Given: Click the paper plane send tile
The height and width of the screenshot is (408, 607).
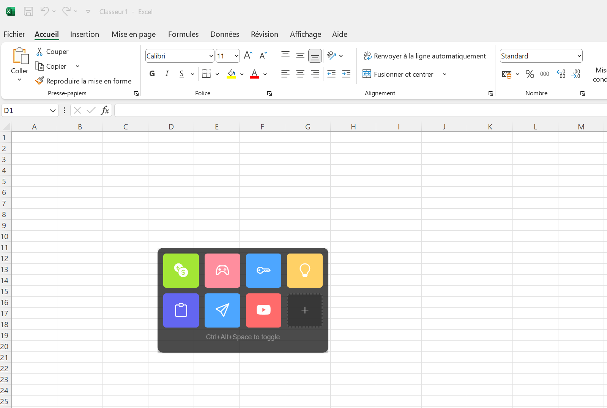Looking at the screenshot, I should tap(222, 310).
